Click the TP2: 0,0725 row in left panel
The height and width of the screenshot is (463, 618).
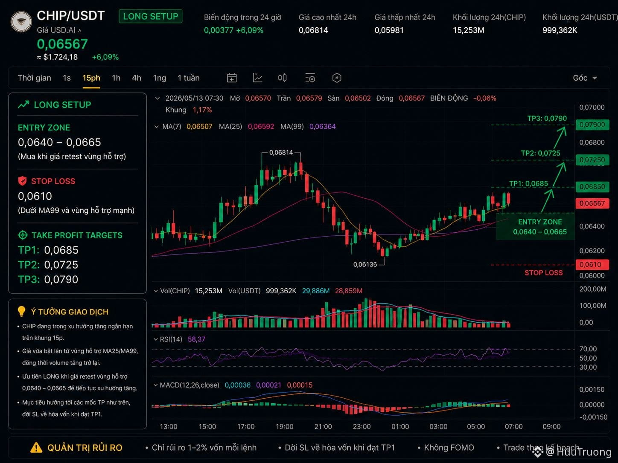(x=48, y=265)
